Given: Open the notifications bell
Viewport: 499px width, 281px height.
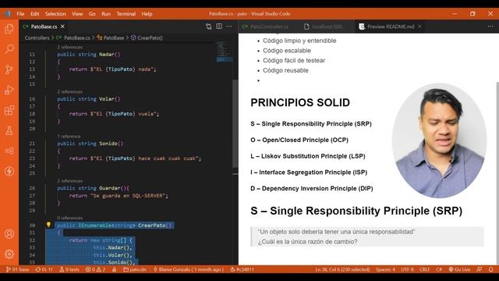Looking at the screenshot, I should [490, 269].
